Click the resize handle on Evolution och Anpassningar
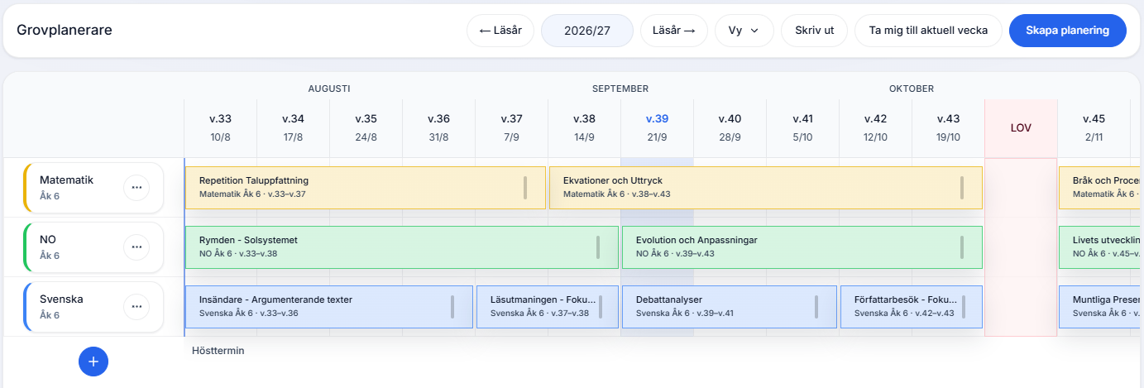Image resolution: width=1144 pixels, height=388 pixels. click(962, 247)
